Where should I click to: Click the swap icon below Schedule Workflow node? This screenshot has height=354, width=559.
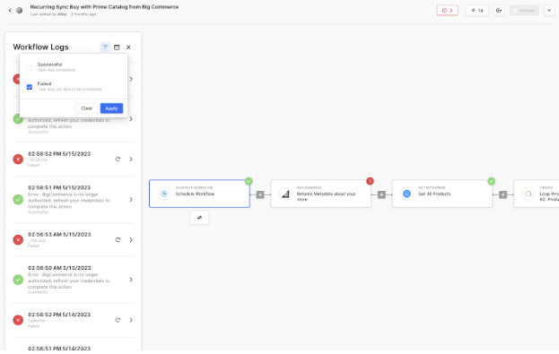(x=199, y=218)
